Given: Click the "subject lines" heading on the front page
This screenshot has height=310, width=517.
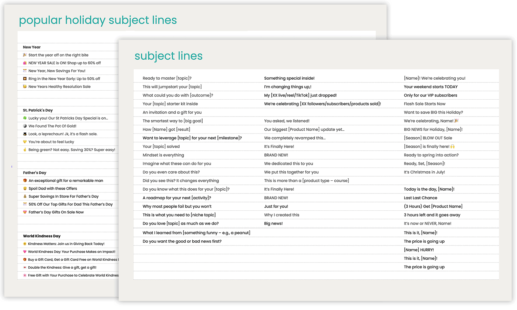Looking at the screenshot, I should pos(169,56).
